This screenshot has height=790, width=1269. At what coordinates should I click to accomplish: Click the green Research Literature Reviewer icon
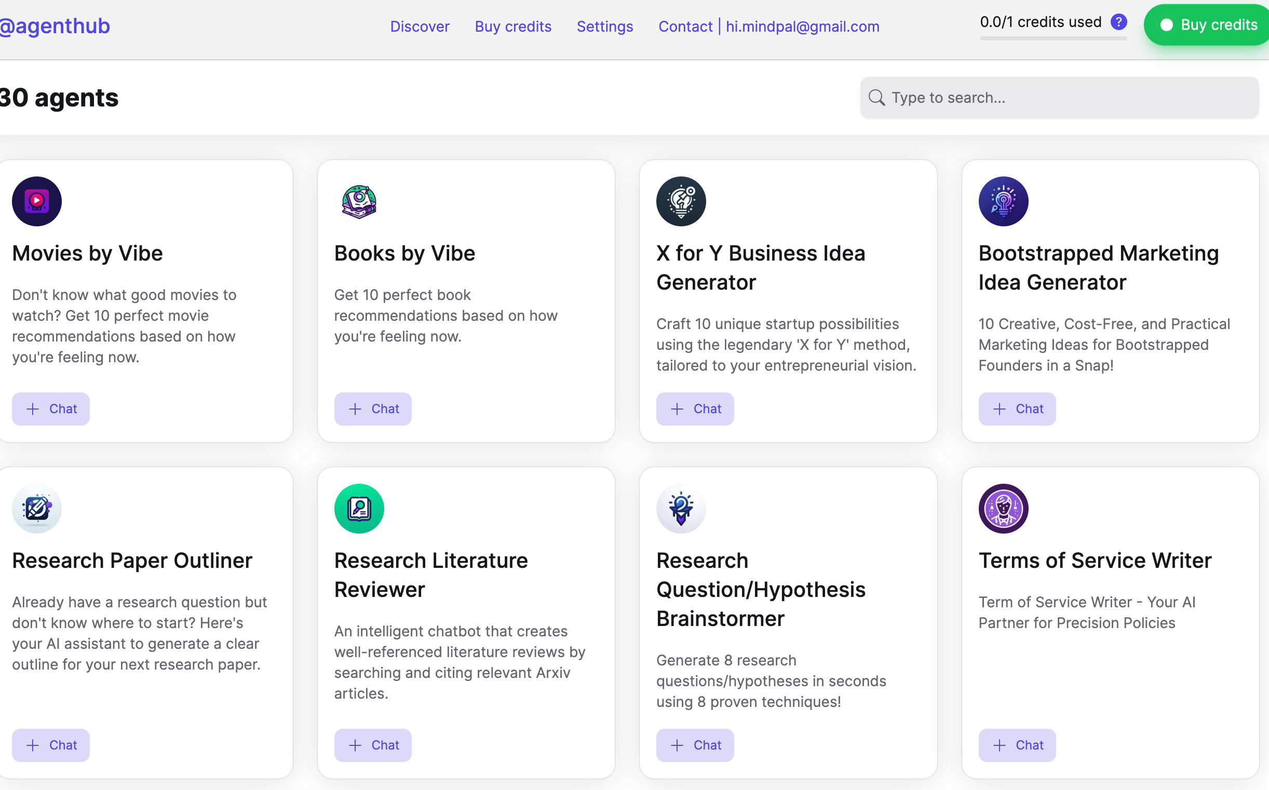coord(359,508)
